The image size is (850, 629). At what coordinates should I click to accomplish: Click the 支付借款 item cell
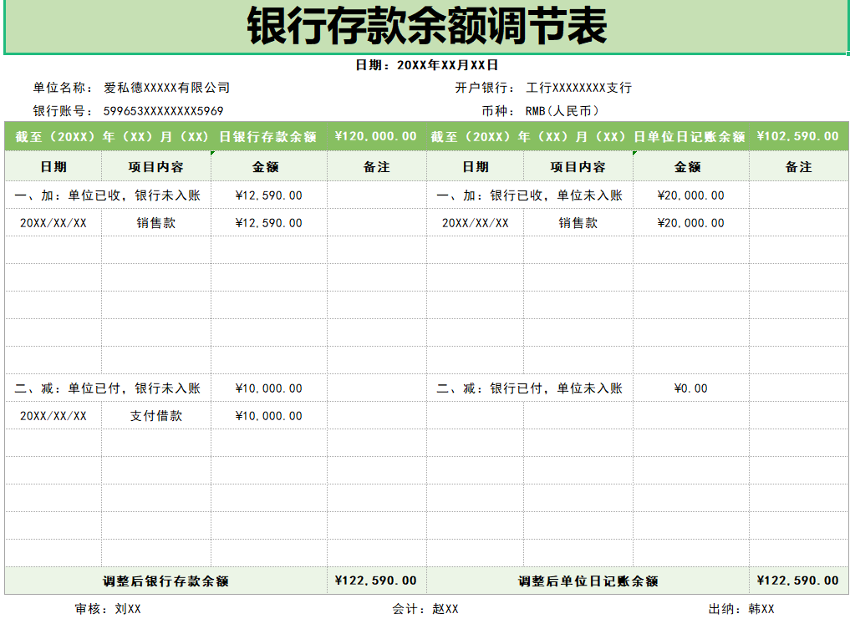pyautogui.click(x=156, y=416)
